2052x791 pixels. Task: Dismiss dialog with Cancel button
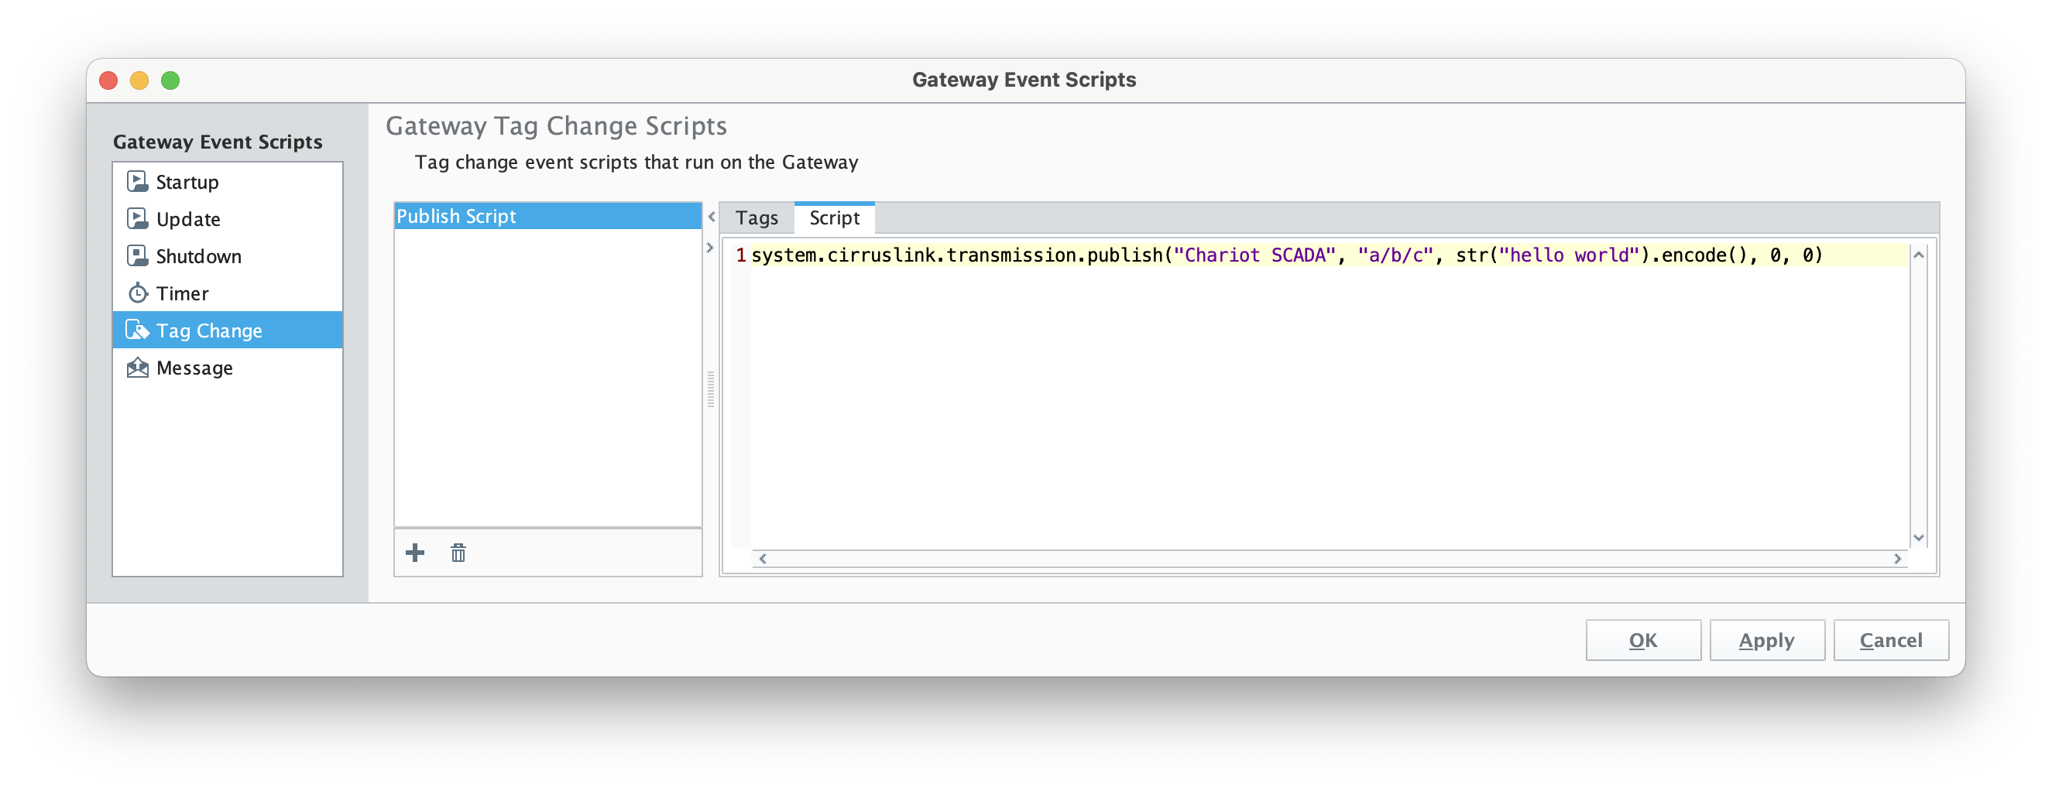coord(1890,640)
